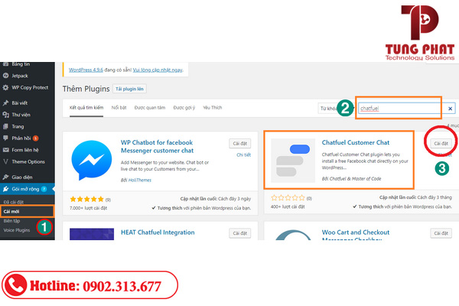The width and height of the screenshot is (459, 306).
Task: Install Woo Cart and Checkout via Cài đặt
Action: coord(441,233)
